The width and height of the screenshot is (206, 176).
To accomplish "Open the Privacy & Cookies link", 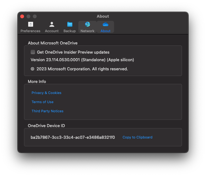I will [46, 93].
